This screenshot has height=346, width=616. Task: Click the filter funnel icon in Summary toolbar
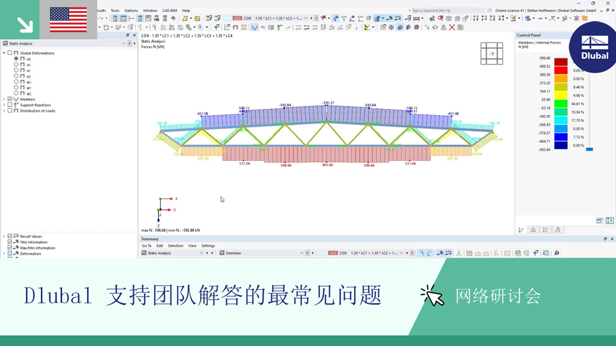(x=535, y=253)
